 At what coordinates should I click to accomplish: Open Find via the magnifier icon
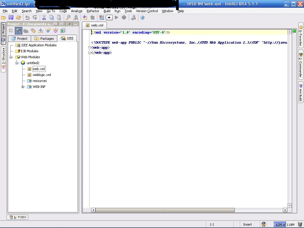68,18
